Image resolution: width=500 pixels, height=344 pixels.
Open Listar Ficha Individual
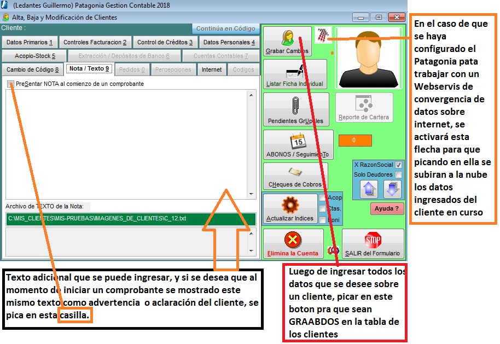pyautogui.click(x=295, y=74)
